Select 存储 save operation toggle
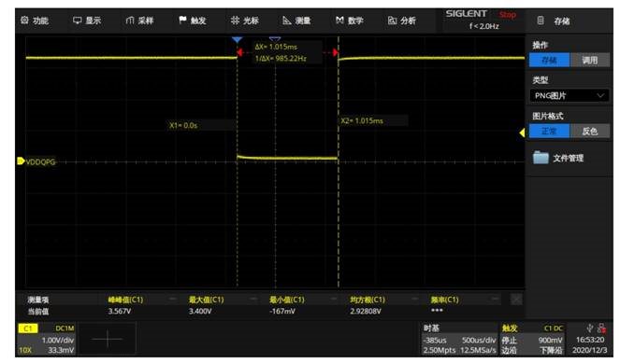620x363 pixels. point(549,60)
